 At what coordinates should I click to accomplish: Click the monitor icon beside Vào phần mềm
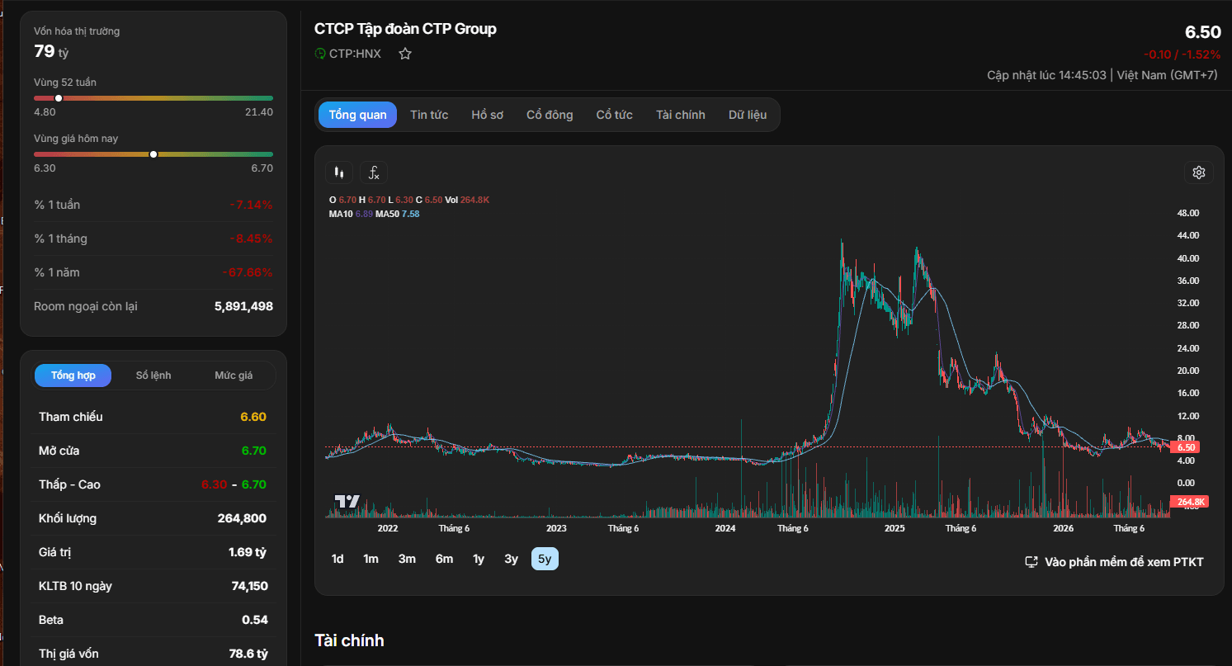[1031, 562]
